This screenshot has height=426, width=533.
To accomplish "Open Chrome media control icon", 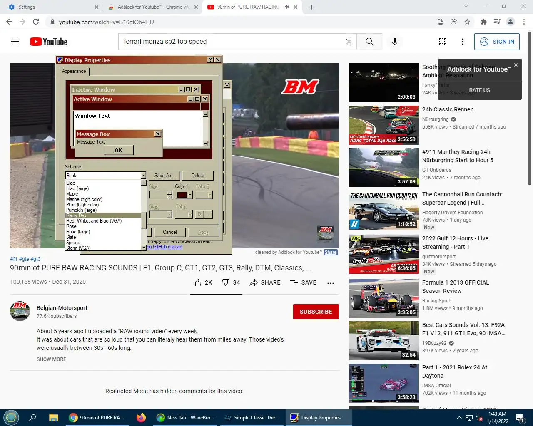I will [x=497, y=22].
